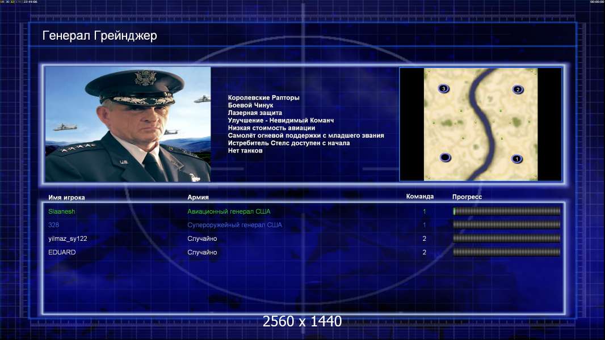Click the Королевские Рапторы ability line
The image size is (605, 340).
point(263,98)
